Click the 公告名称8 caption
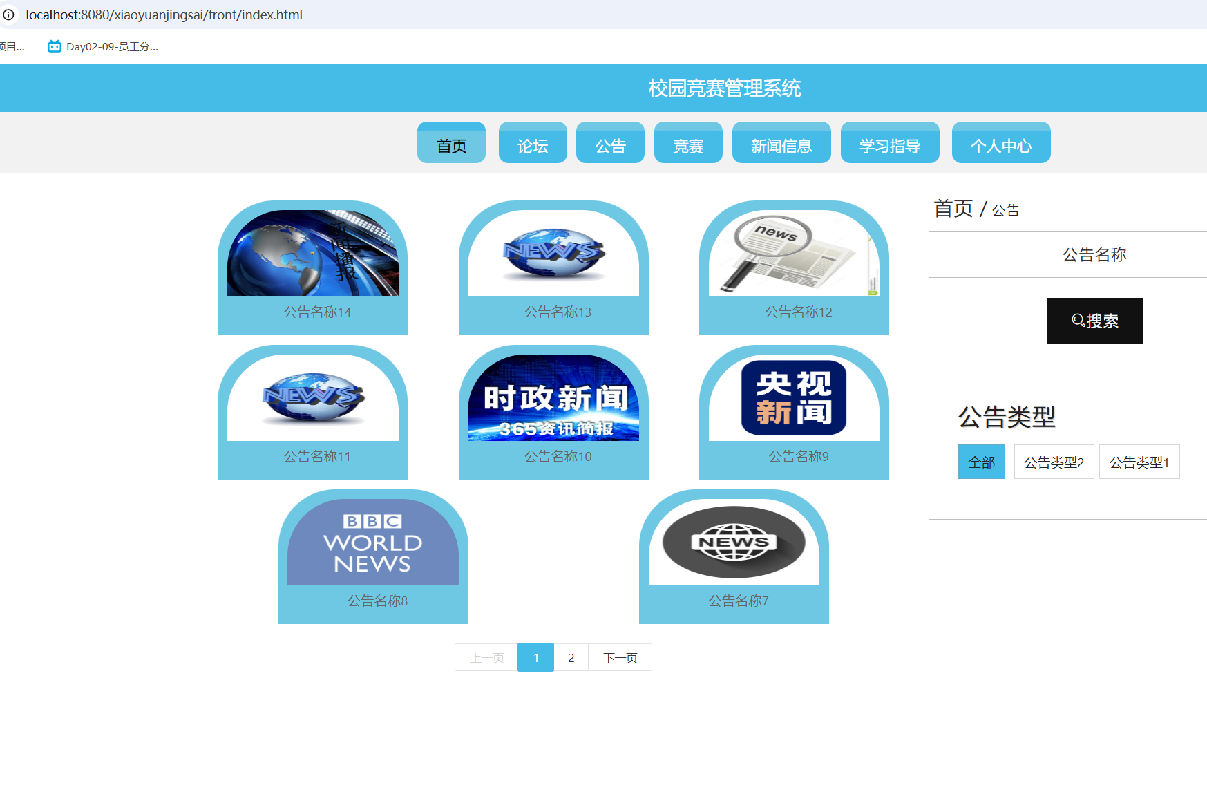This screenshot has height=810, width=1207. [x=377, y=601]
